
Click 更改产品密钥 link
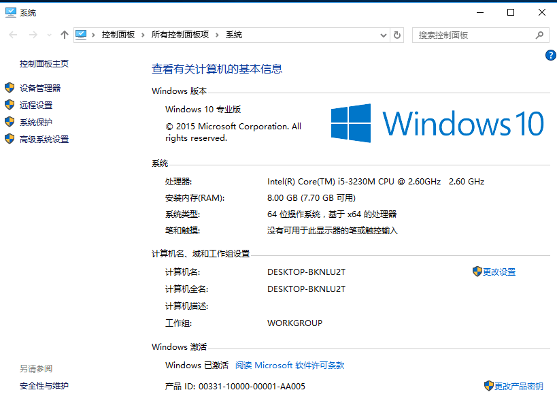pyautogui.click(x=519, y=386)
